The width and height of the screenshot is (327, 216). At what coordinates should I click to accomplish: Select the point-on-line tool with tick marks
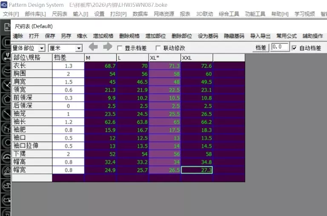tap(7, 56)
